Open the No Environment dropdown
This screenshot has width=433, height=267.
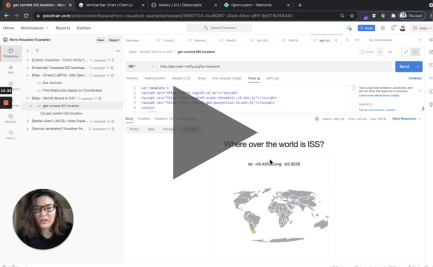click(x=395, y=40)
